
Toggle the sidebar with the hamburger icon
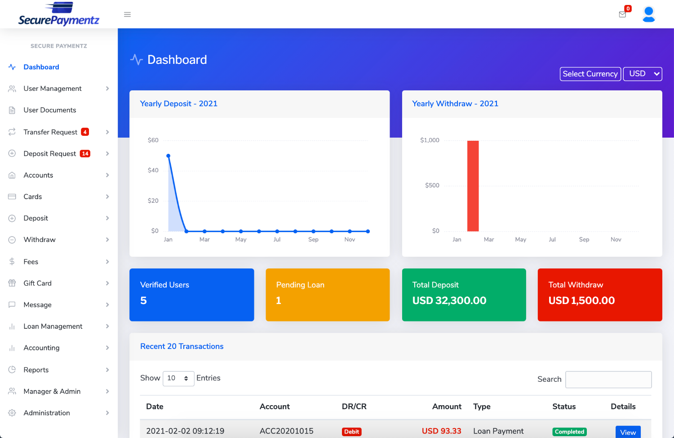coord(127,14)
